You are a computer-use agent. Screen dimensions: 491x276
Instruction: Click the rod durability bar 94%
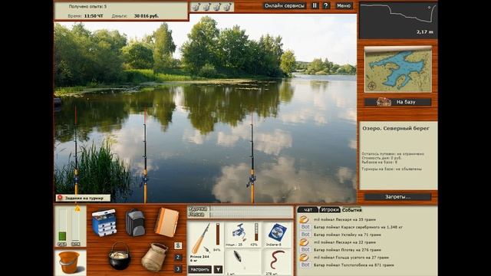coord(218,234)
